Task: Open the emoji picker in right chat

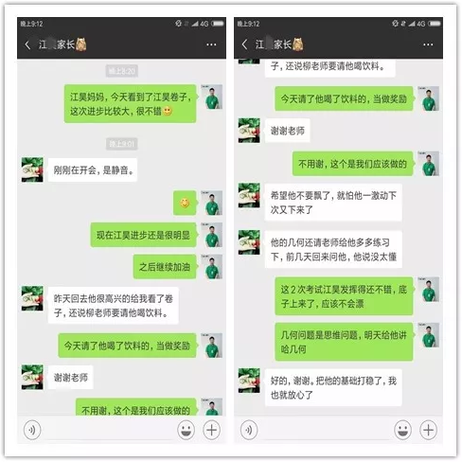Action: [x=403, y=430]
